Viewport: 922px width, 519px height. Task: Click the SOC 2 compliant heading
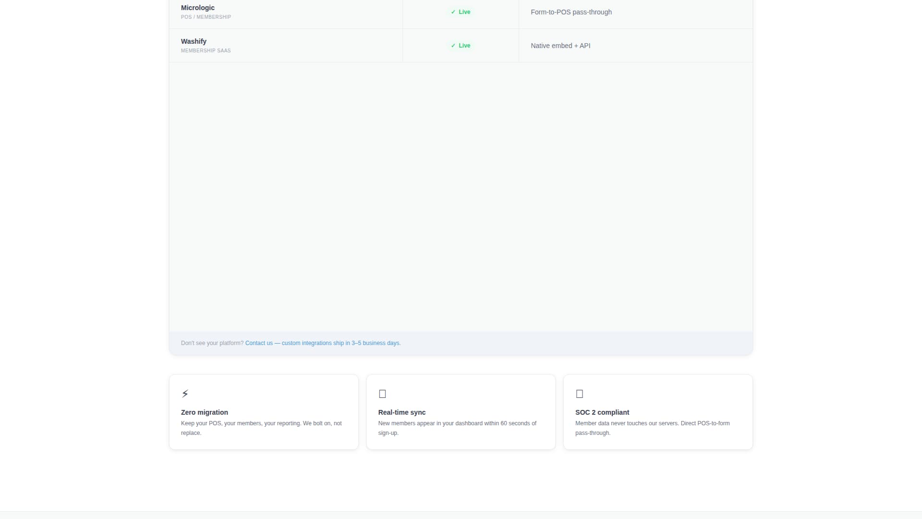point(602,412)
